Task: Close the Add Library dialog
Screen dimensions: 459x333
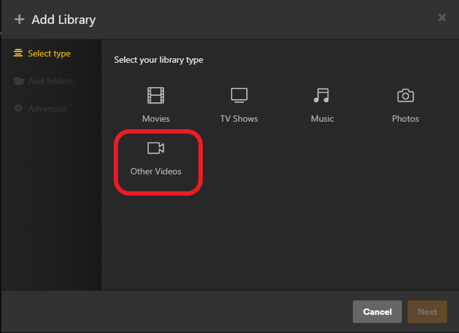Action: tap(441, 18)
